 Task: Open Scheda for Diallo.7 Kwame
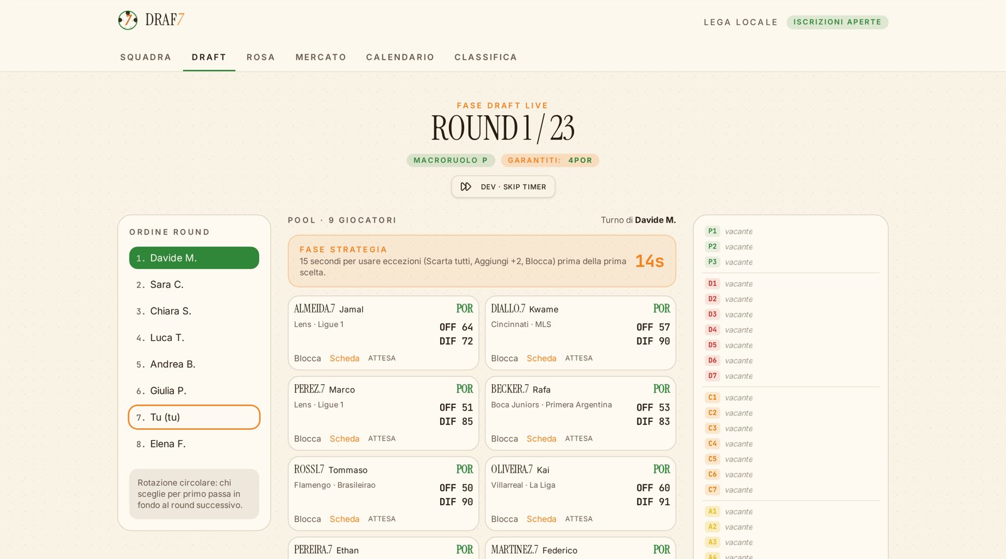click(541, 358)
